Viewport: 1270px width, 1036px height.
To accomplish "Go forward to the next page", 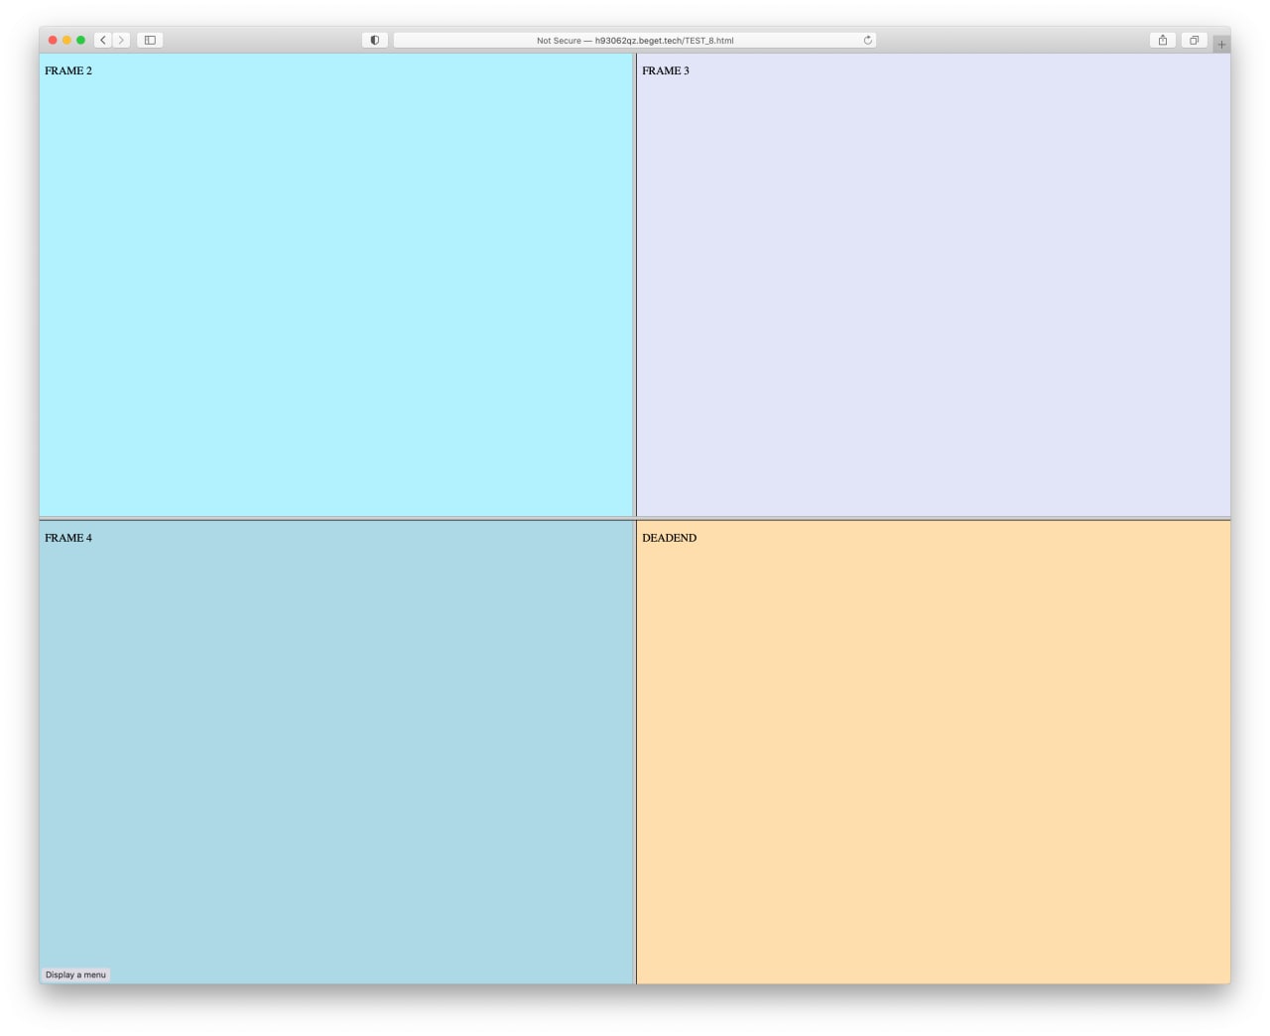I will 121,40.
